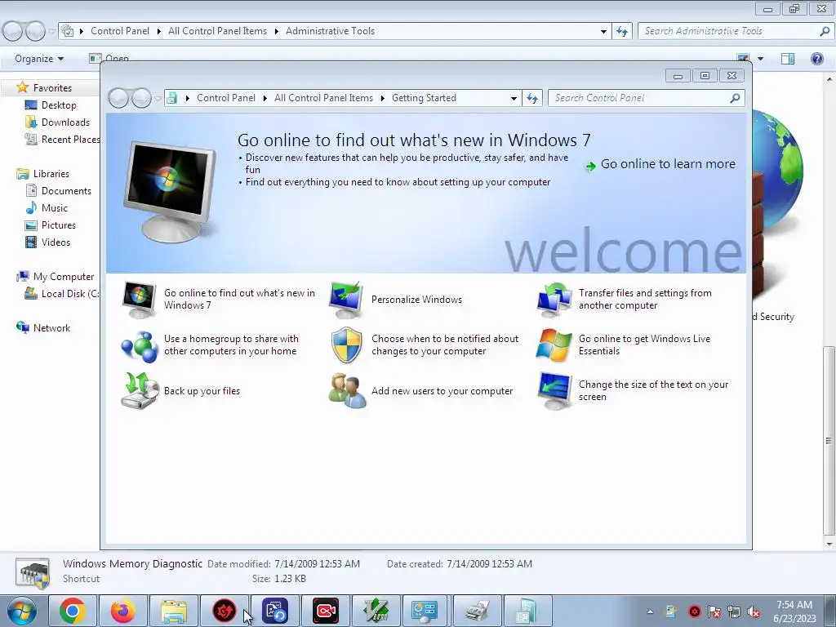The image size is (836, 627).
Task: Open the Personalize Windows icon
Action: tap(346, 300)
